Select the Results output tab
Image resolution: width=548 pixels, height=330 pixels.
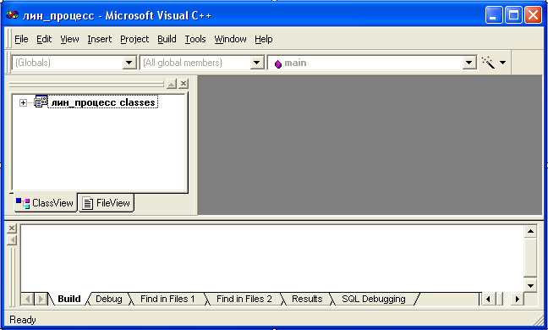[307, 299]
